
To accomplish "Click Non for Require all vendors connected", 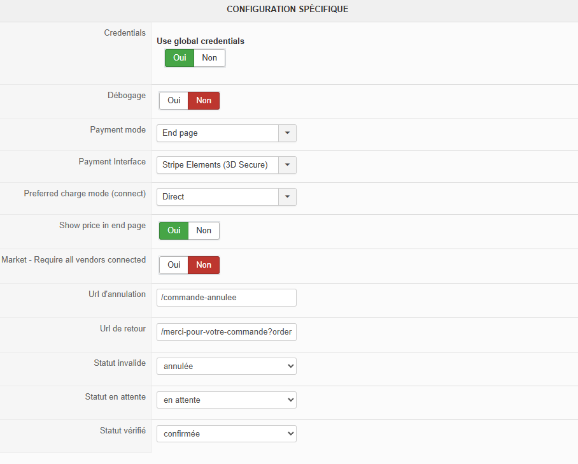I will pos(204,265).
